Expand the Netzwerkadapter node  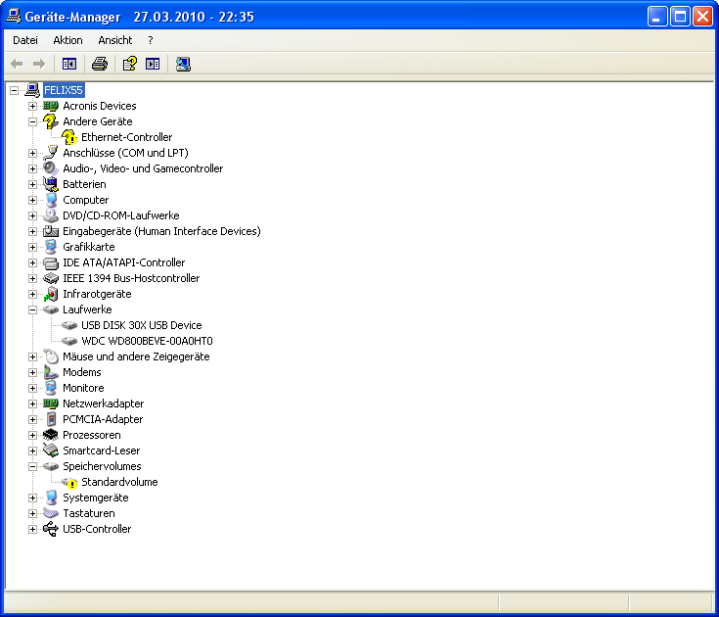click(32, 403)
